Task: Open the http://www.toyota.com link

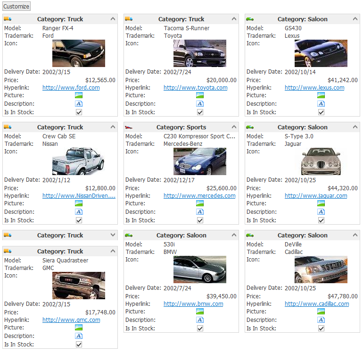Action: pos(195,88)
